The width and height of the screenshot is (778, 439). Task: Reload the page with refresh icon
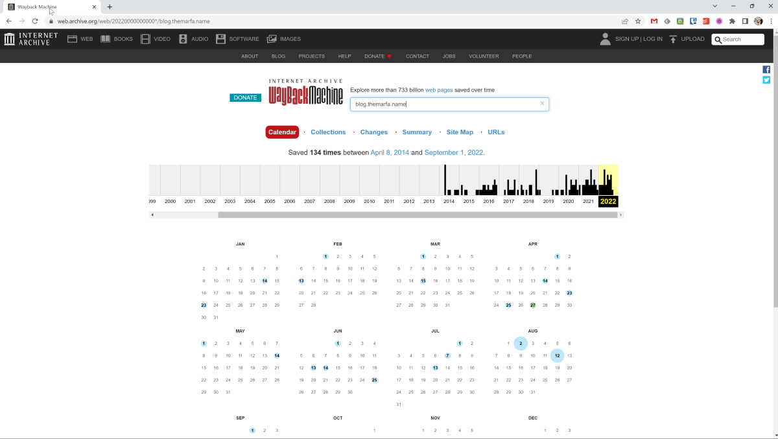(35, 21)
